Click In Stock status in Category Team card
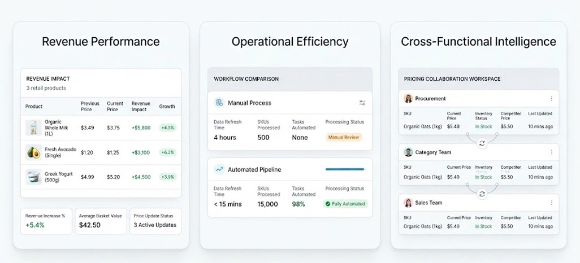 [x=483, y=177]
